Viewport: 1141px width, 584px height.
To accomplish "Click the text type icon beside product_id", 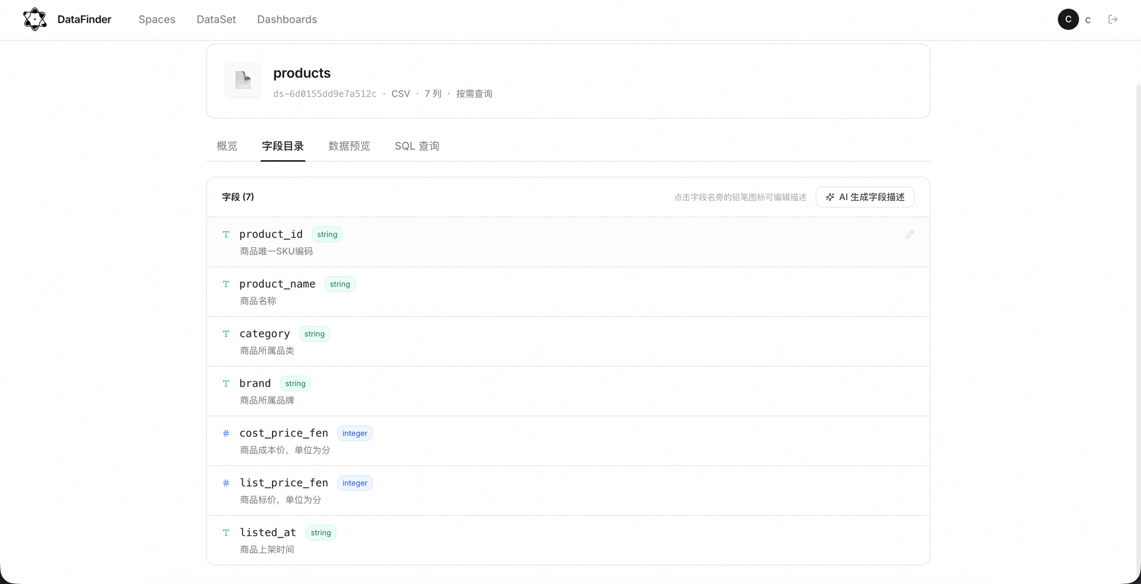I will (226, 235).
